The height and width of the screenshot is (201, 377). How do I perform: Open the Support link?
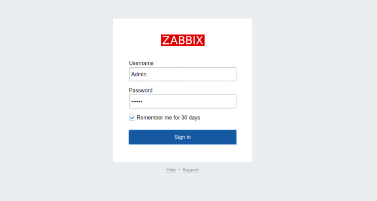(191, 170)
